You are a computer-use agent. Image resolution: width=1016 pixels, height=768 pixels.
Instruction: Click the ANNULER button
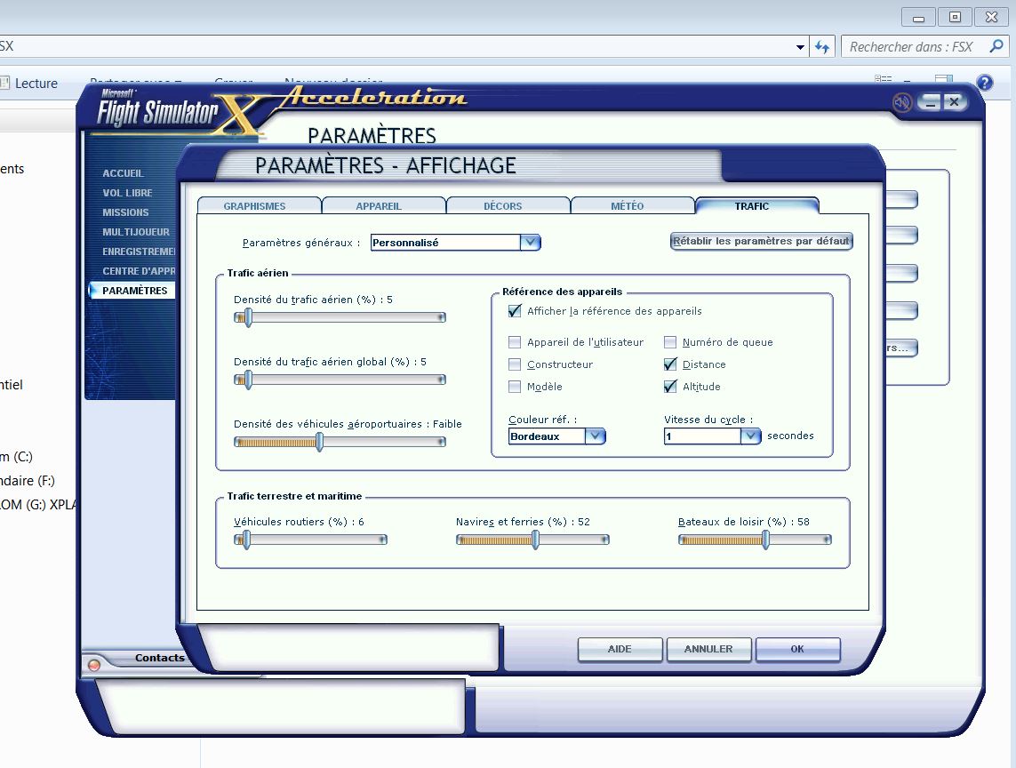pos(708,650)
